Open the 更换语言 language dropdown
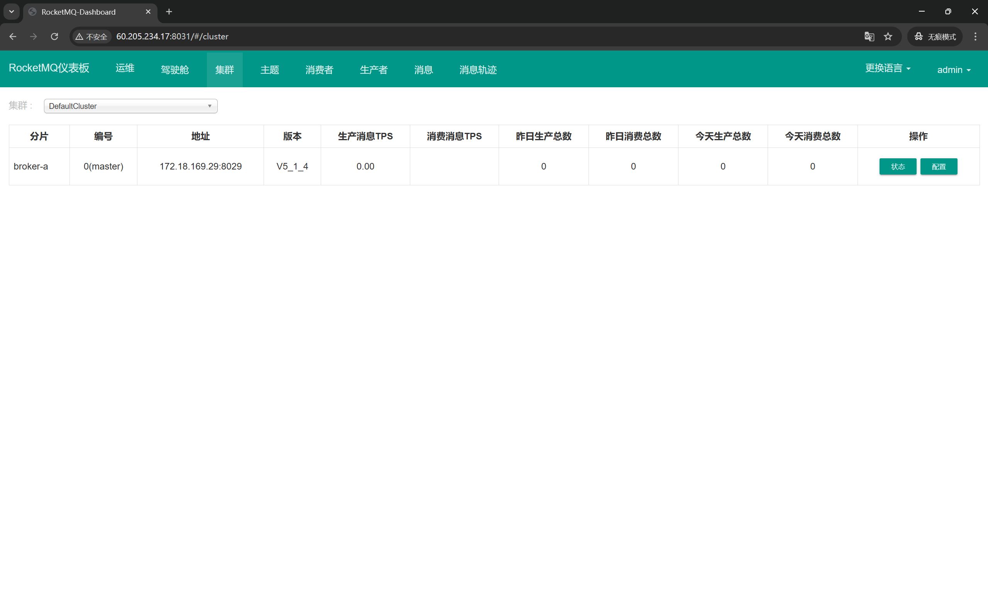 (x=888, y=68)
